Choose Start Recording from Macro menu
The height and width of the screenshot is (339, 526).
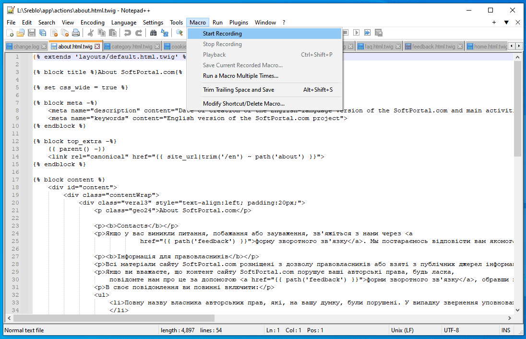coord(264,34)
